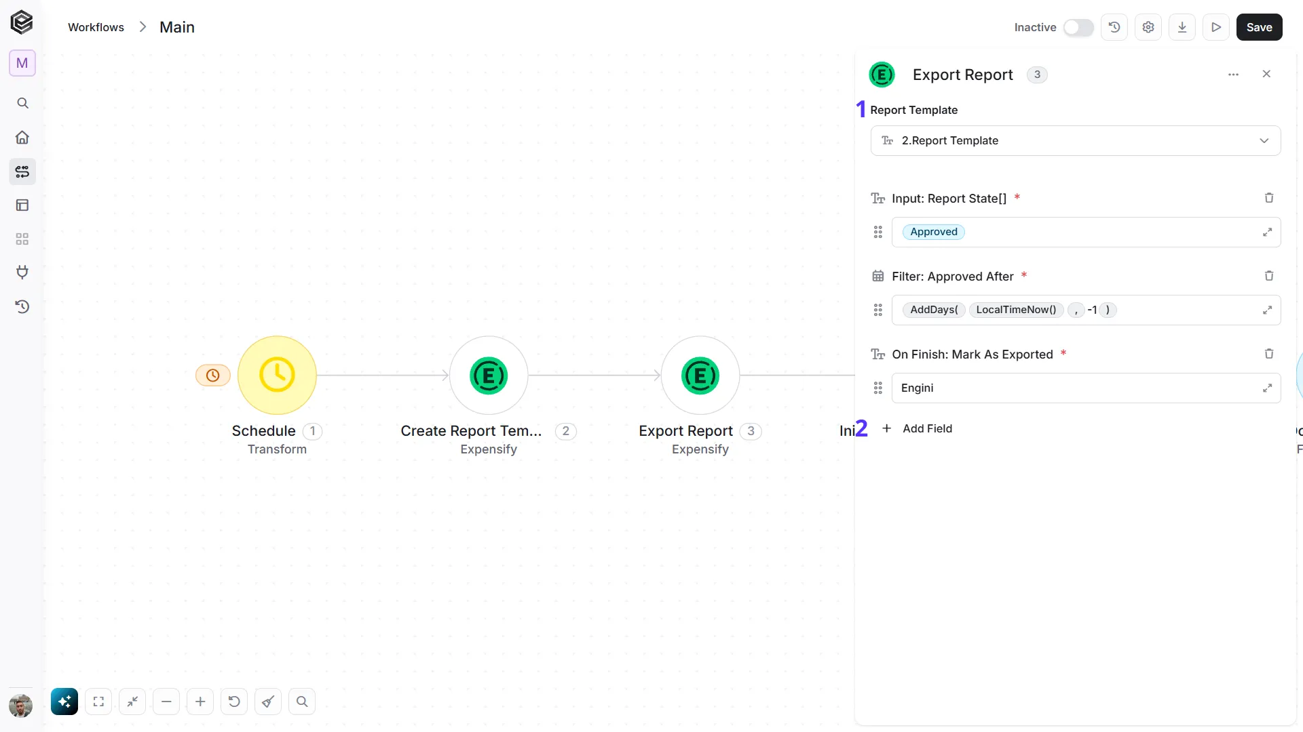
Task: Open the Report Template dropdown
Action: pos(1076,140)
